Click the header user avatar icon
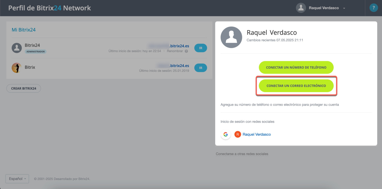The width and height of the screenshot is (382, 189). 301,8
